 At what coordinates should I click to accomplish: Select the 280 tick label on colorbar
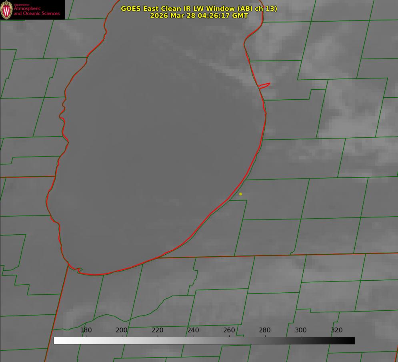click(265, 330)
